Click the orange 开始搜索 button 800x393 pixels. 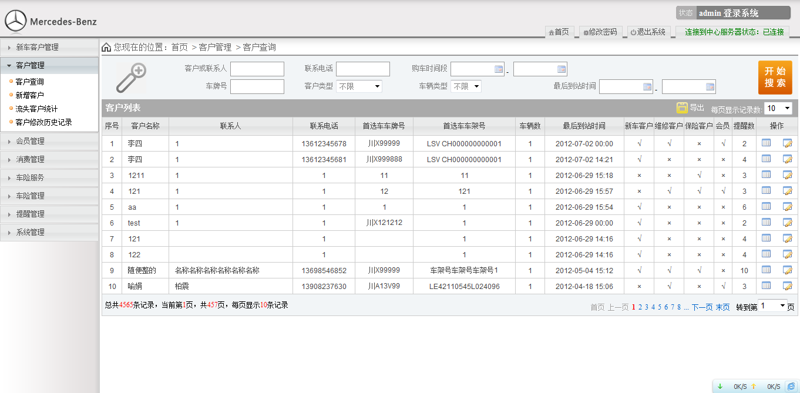pyautogui.click(x=775, y=78)
